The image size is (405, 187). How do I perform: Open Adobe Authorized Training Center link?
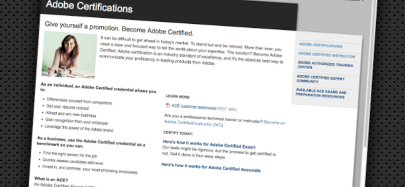pyautogui.click(x=325, y=65)
